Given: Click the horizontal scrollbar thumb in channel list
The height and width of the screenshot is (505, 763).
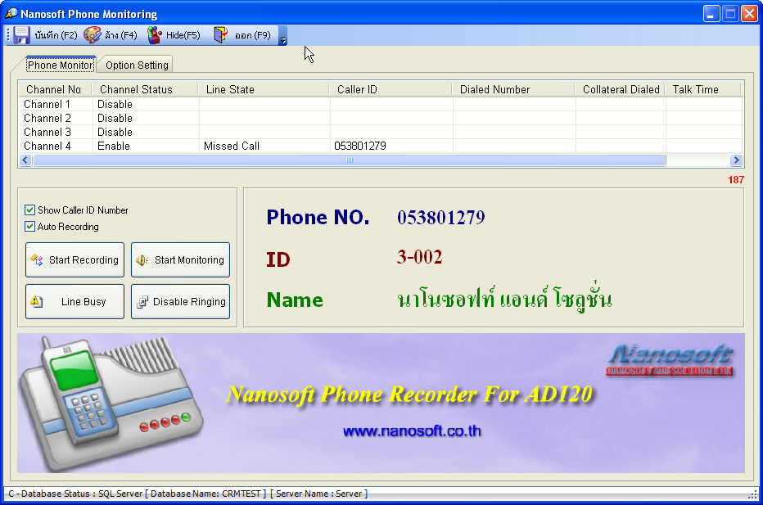Looking at the screenshot, I should point(350,160).
